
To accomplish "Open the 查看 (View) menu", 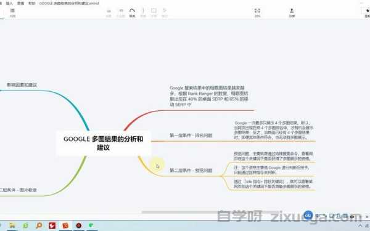I will (x=20, y=3).
